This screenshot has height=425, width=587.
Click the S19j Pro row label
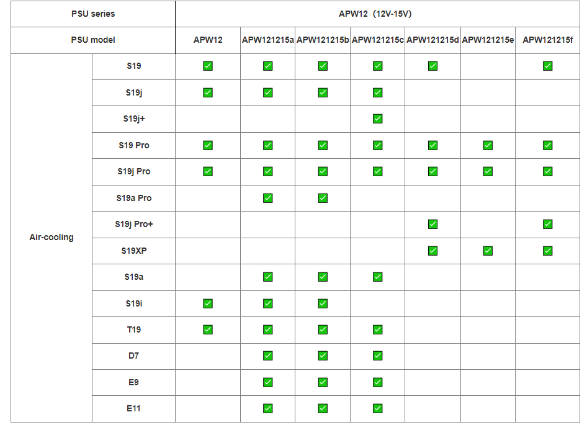133,172
